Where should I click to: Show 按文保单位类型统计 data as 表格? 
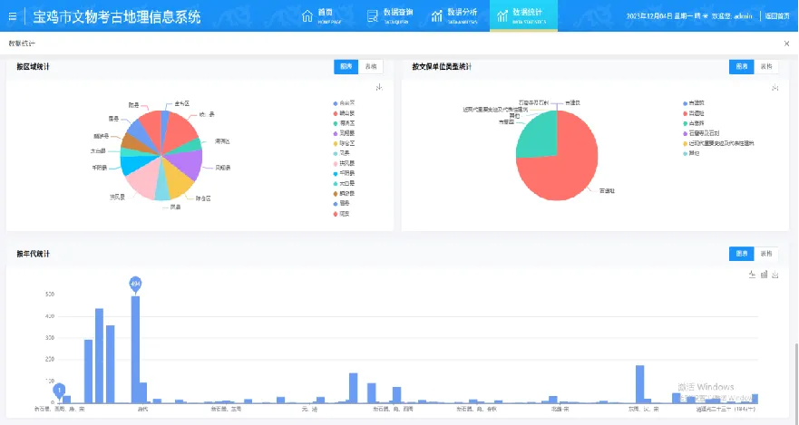pos(767,67)
